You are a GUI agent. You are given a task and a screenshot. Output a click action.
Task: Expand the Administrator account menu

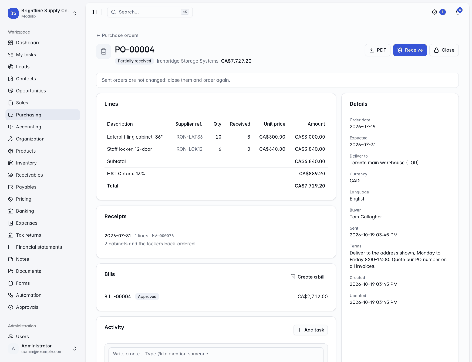tap(43, 348)
